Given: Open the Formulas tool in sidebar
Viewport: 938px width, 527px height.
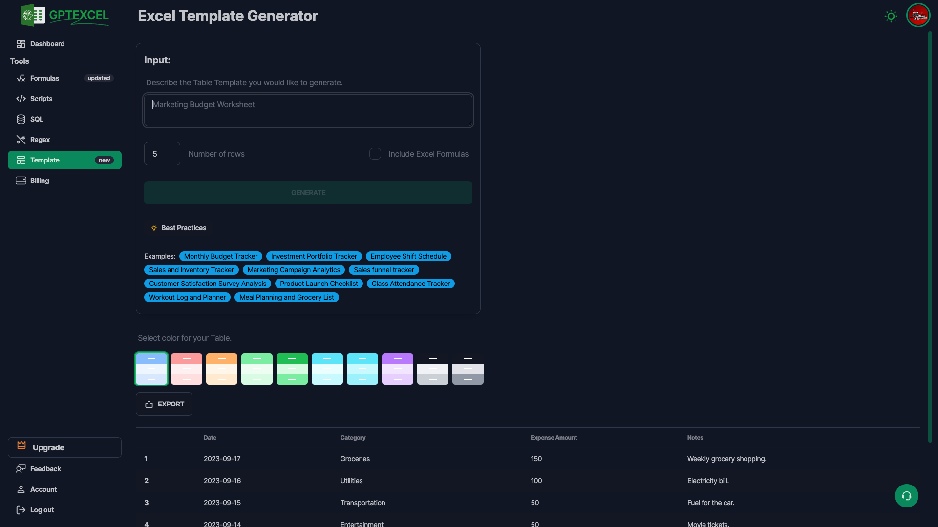Looking at the screenshot, I should point(44,78).
